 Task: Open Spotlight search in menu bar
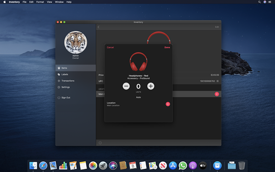click(259, 2)
